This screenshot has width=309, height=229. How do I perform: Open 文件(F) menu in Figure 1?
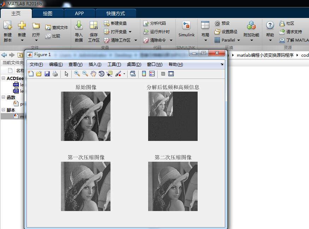pyautogui.click(x=36, y=64)
